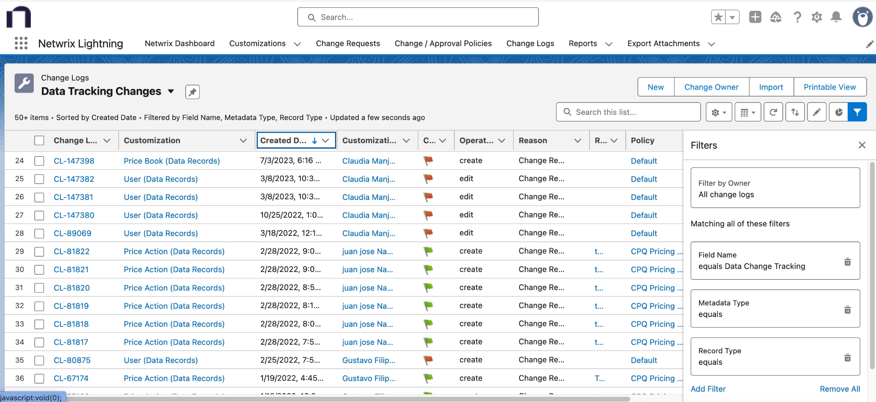The height and width of the screenshot is (402, 876).
Task: Open the Customization column header menu
Action: (243, 140)
